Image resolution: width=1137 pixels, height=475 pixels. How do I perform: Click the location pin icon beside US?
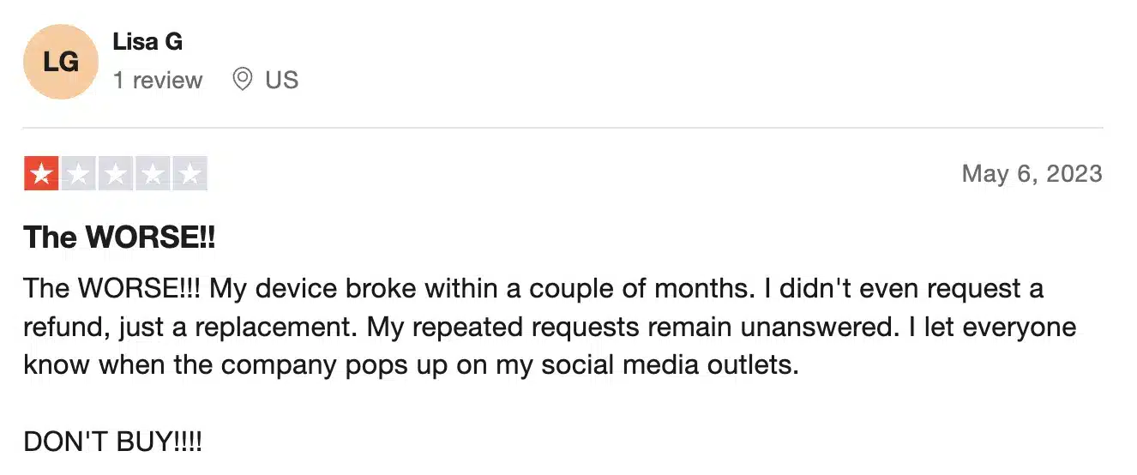click(243, 80)
